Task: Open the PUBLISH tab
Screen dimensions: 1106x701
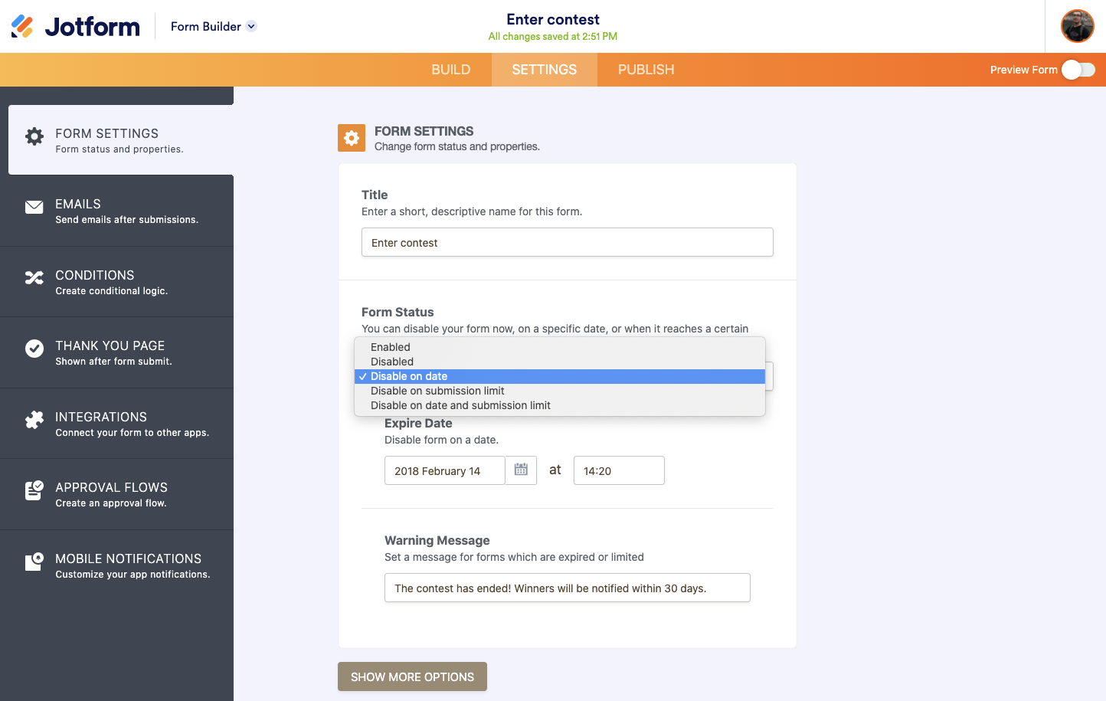Action: click(x=646, y=69)
